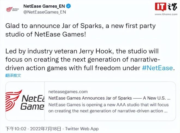Viewport: 180px width, 133px height.
Task: Open the neteasegames.com domain link
Action: (x=68, y=92)
